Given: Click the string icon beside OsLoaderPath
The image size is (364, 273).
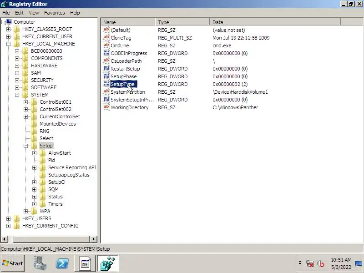Looking at the screenshot, I should click(x=106, y=61).
